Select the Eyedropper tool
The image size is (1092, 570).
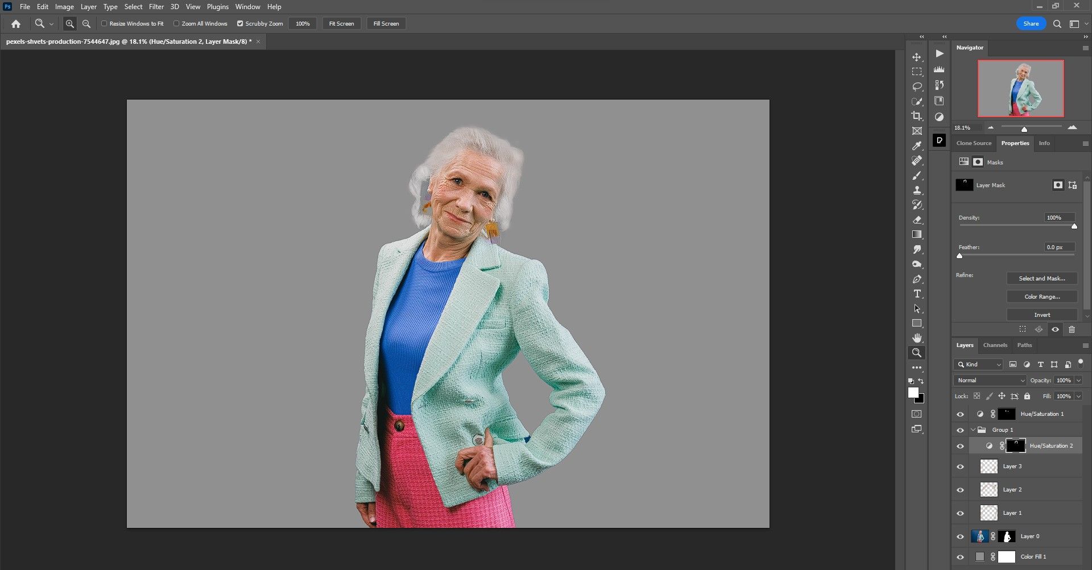tap(917, 146)
